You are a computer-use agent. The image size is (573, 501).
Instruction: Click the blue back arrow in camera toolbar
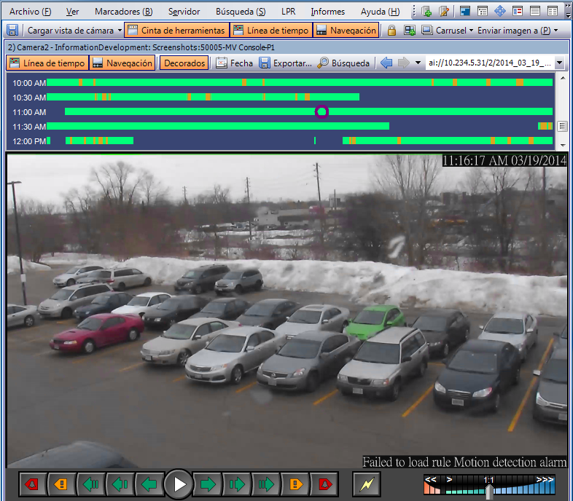[386, 63]
